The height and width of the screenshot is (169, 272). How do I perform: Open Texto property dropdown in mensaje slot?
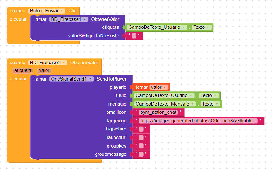coord(210,104)
